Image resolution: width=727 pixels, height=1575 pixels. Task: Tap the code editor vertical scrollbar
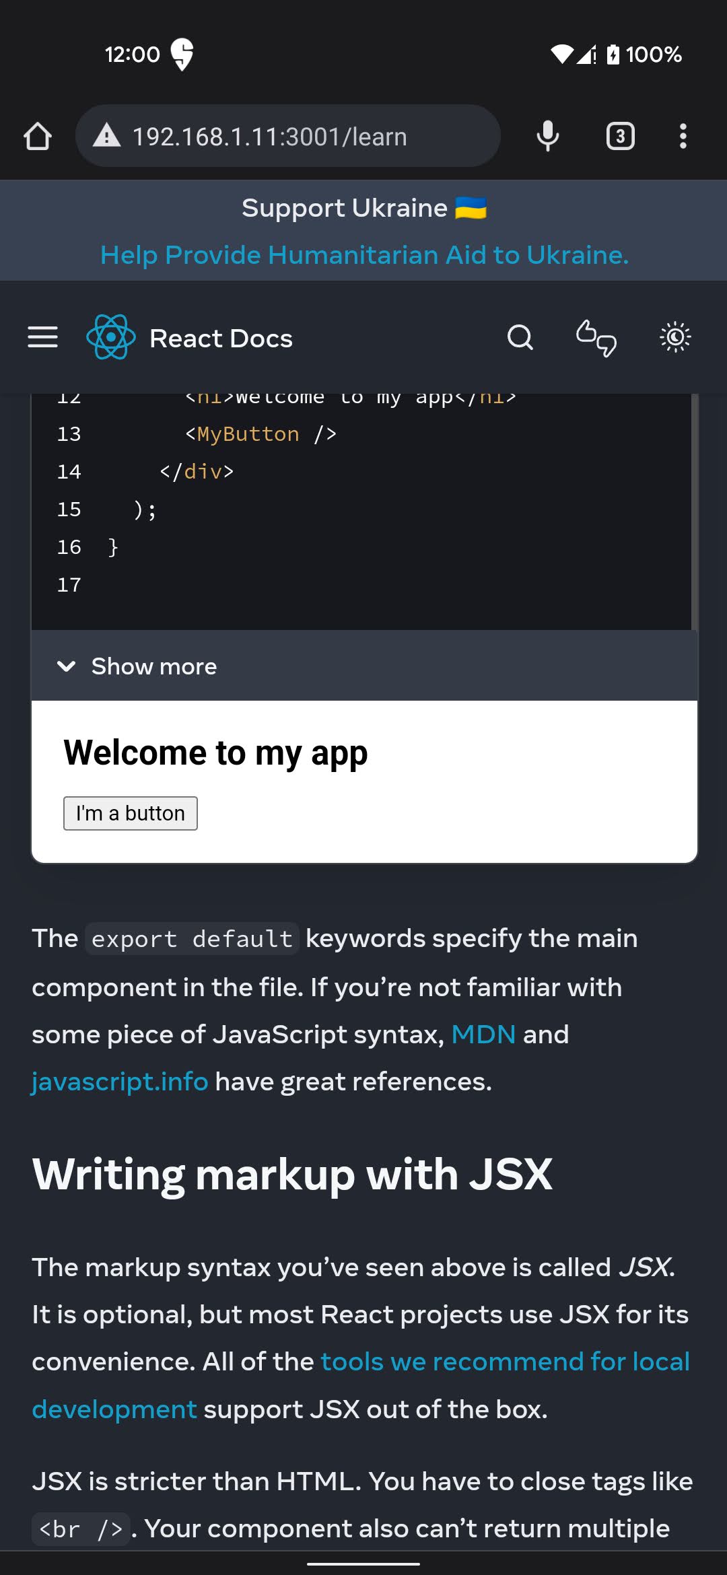click(x=694, y=512)
